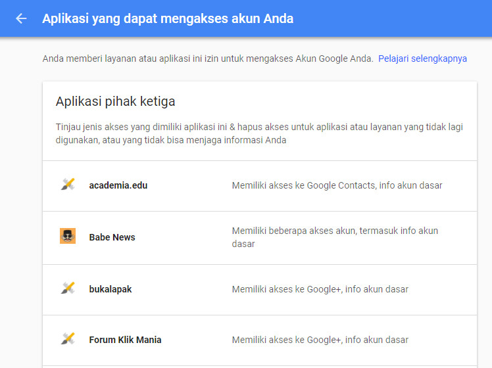Click the academia.edu app icon
This screenshot has height=368, width=492.
pos(68,184)
